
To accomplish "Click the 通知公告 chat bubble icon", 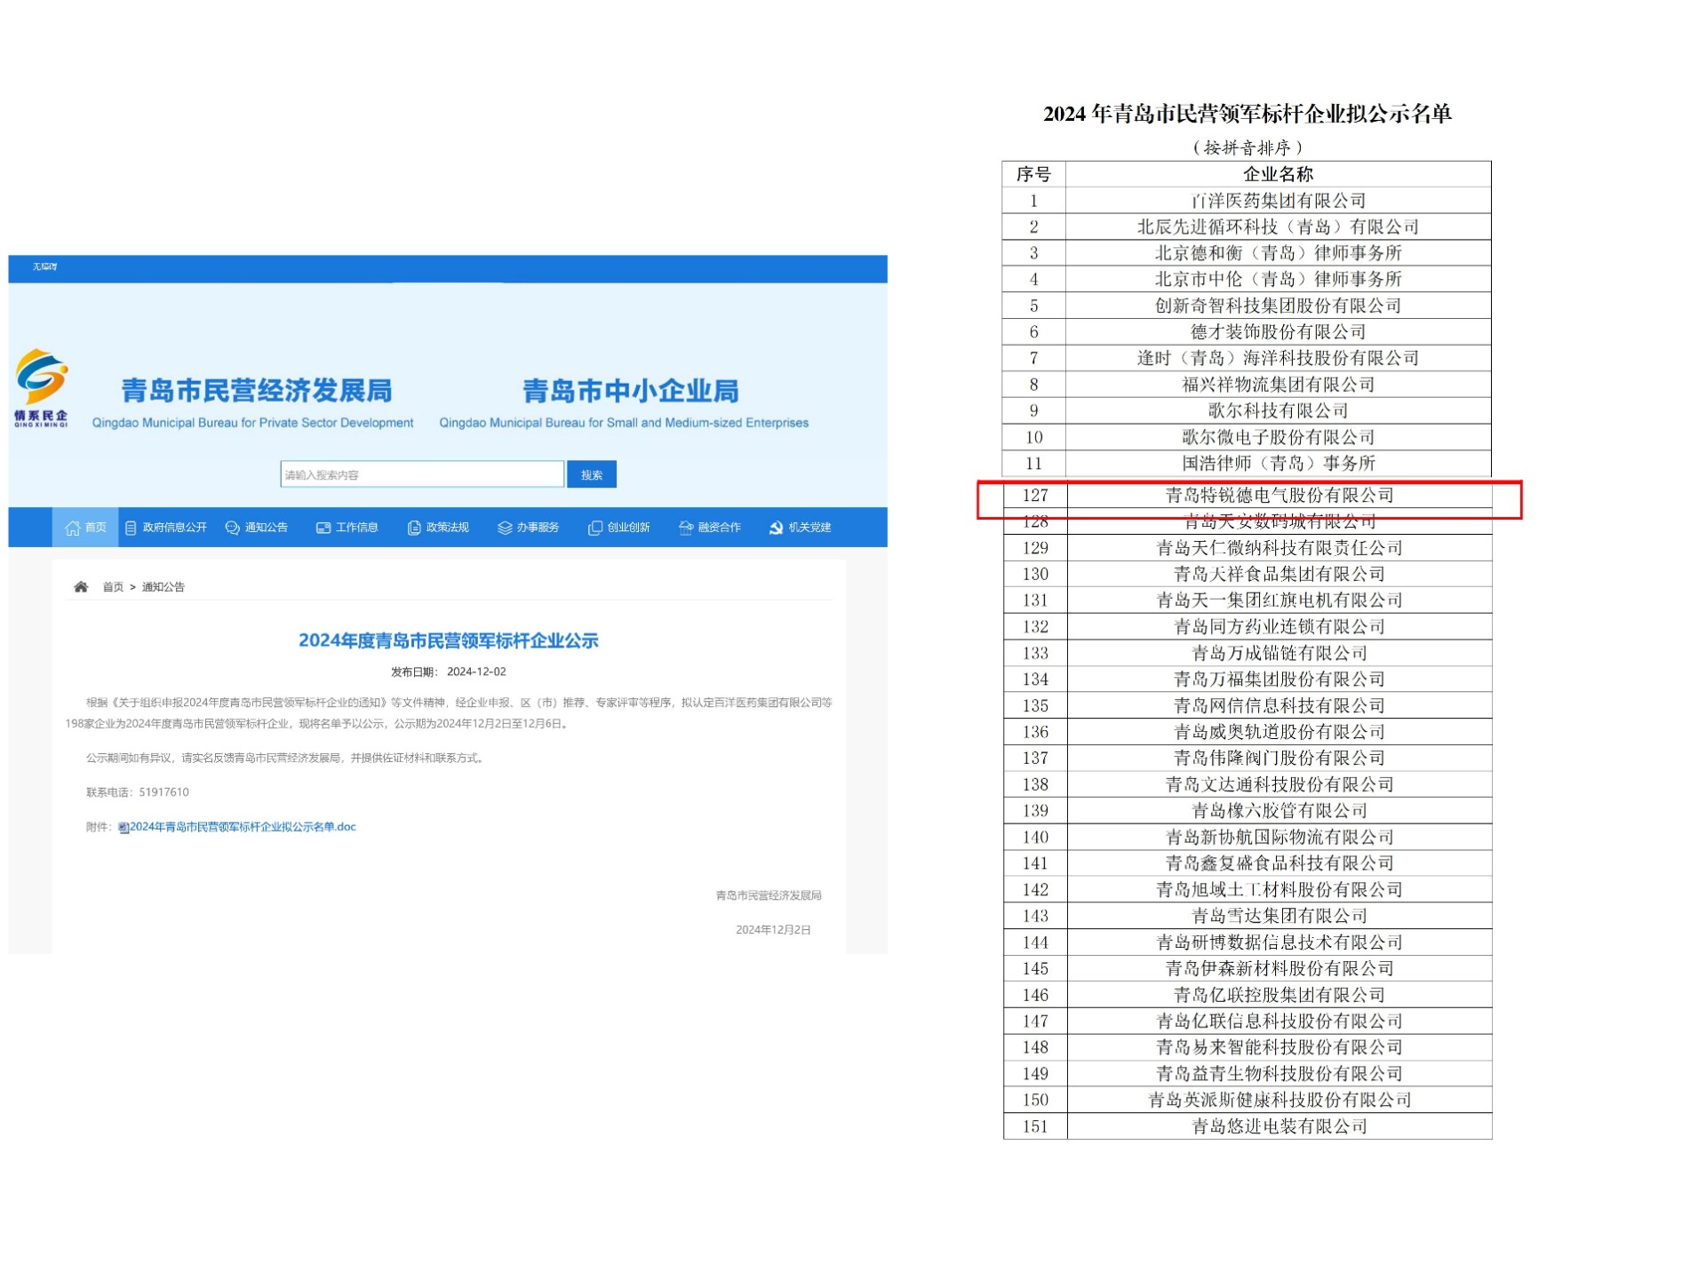I will 233,528.
